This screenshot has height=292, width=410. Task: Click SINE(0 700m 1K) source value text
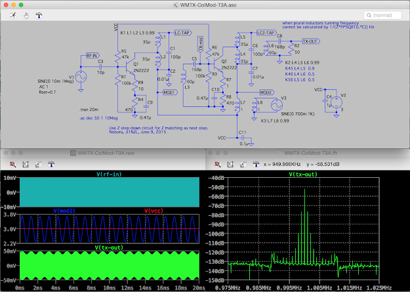pos(298,114)
